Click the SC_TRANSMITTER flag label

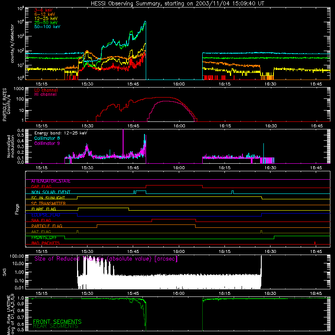(49, 204)
